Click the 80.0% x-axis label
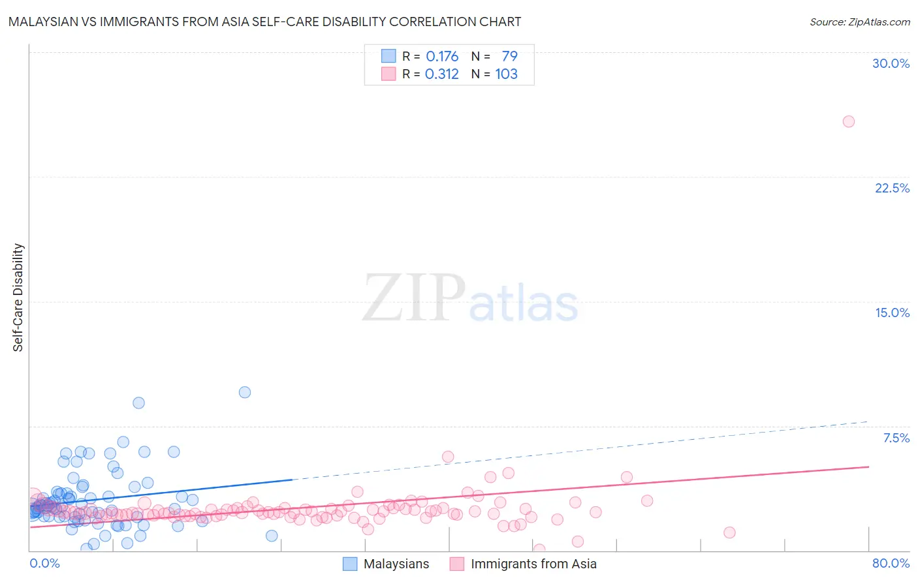 pos(891,563)
